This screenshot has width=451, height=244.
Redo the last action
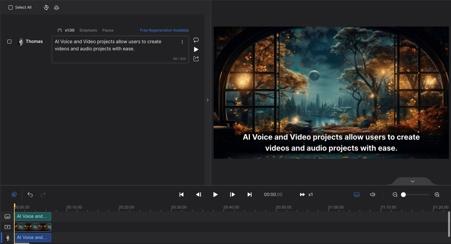pyautogui.click(x=43, y=195)
